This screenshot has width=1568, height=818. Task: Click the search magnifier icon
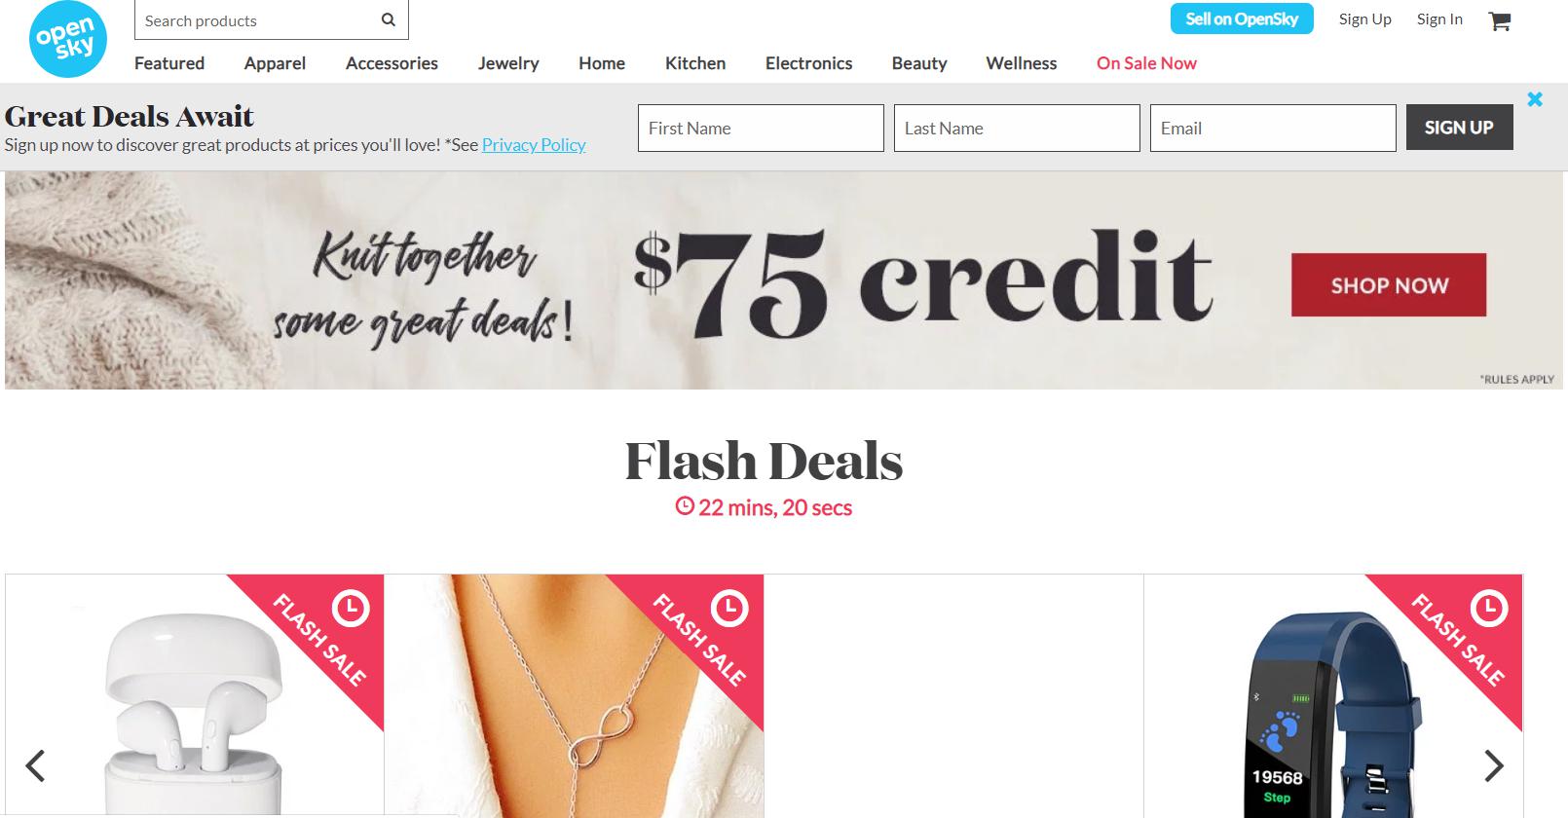389,19
